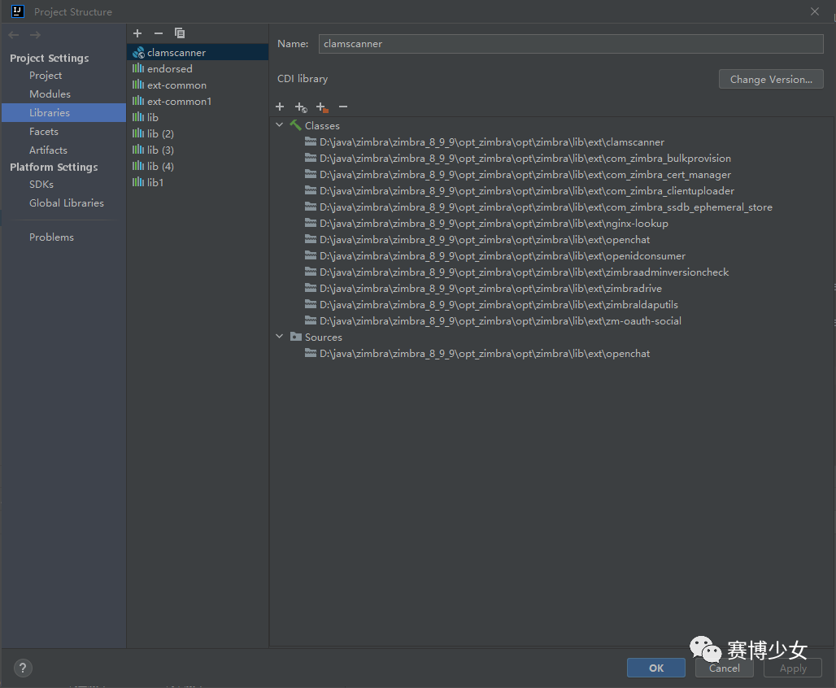
Task: Select the zimbraldaputils path
Action: pos(499,304)
